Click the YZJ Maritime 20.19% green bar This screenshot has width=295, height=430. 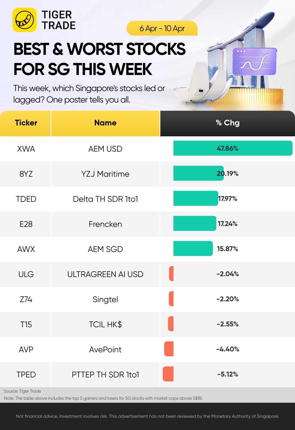(x=199, y=173)
